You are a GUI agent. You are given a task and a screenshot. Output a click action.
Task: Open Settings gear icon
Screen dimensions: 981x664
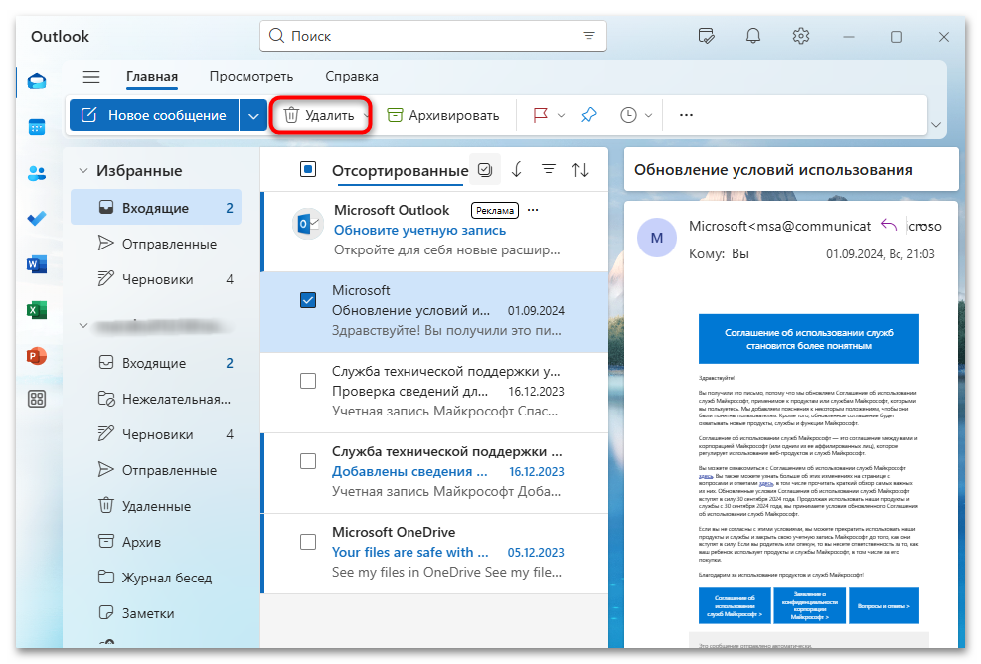point(801,37)
